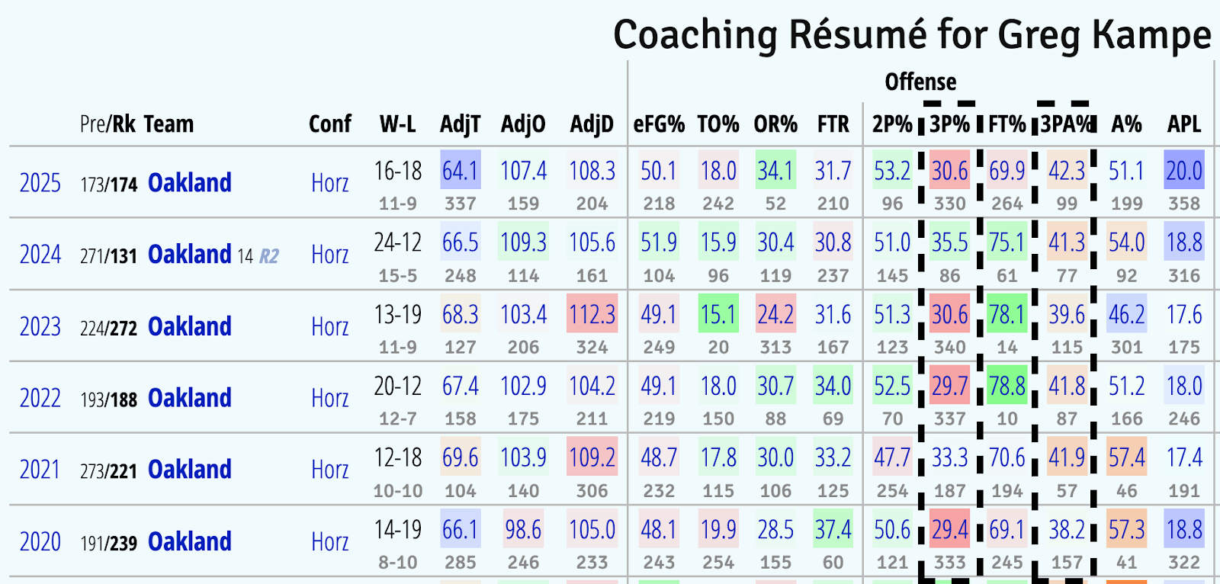Sort by the AdjO column header

tap(523, 124)
